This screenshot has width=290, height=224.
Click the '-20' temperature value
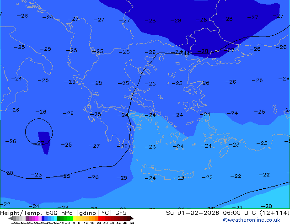point(267,206)
